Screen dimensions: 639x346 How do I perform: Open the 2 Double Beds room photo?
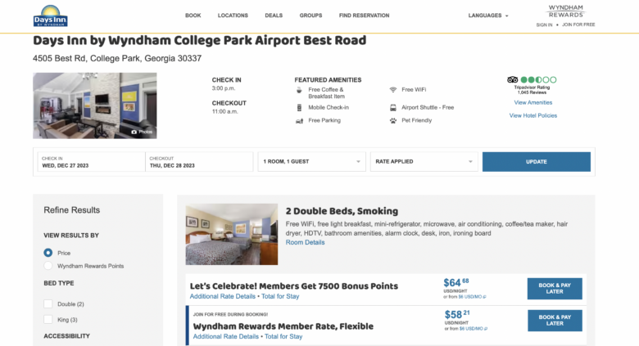tap(232, 234)
